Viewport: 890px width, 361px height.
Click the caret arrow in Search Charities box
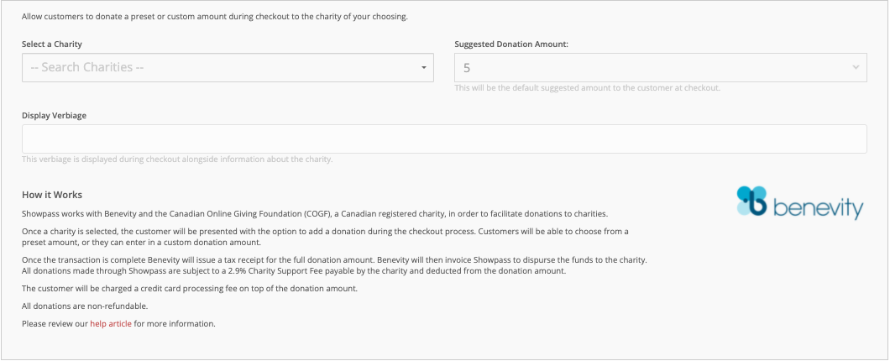tap(423, 67)
